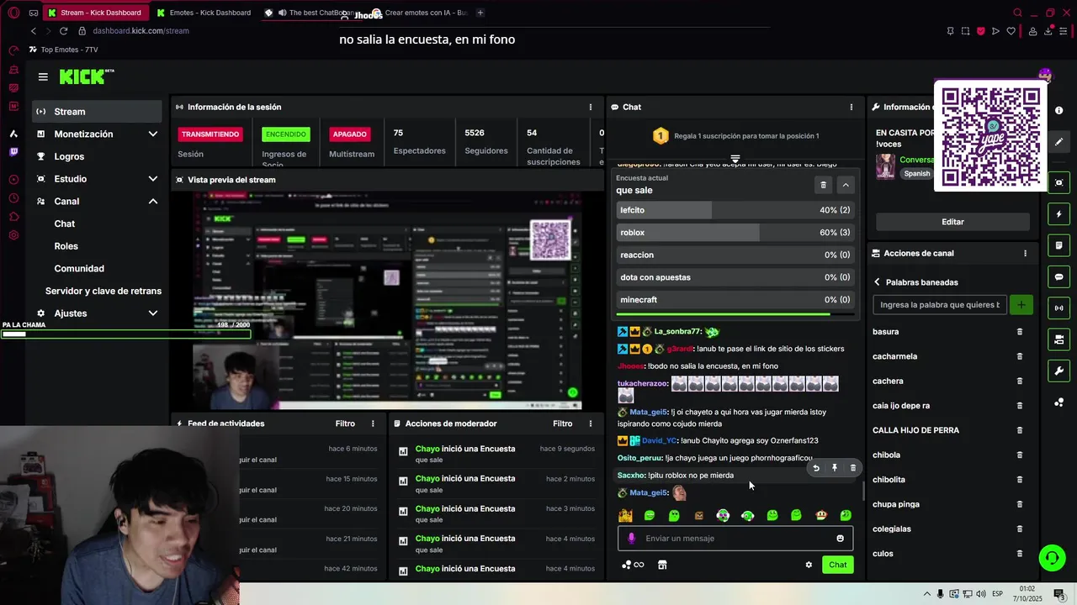Add banned word with green plus button
Viewport: 1077px width, 605px height.
(1021, 305)
